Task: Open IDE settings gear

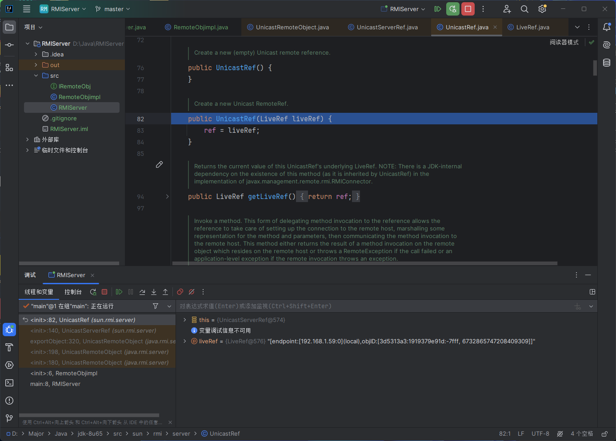Action: [542, 9]
